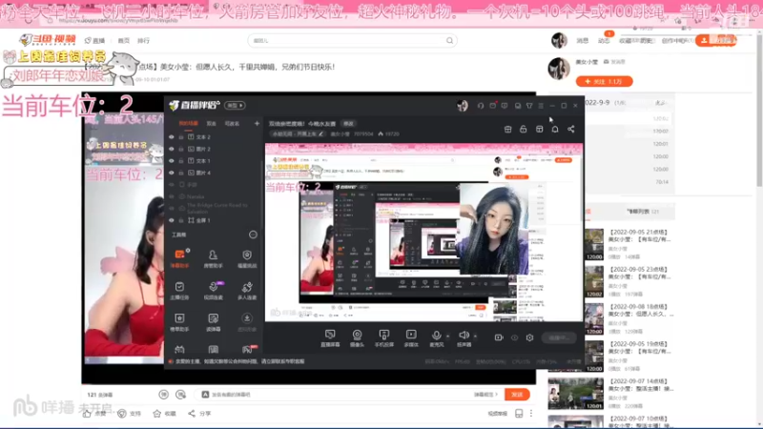Screen dimensions: 763x429
Task: Switch to the second scene tab
Action: (x=211, y=124)
